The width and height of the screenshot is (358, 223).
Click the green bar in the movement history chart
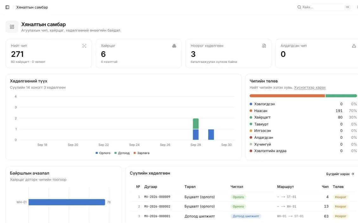pos(196,124)
